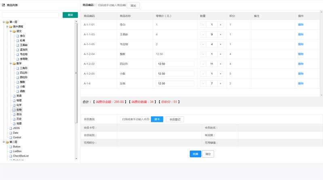Click the blue 结算 checkout button

coord(195,154)
